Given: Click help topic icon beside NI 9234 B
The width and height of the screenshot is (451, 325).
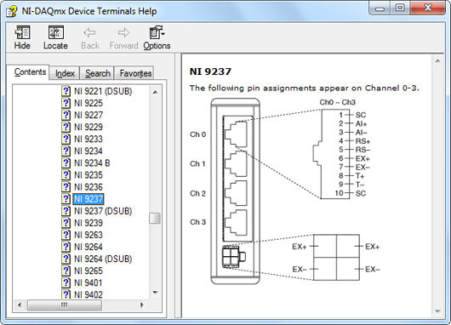Looking at the screenshot, I should click(66, 163).
